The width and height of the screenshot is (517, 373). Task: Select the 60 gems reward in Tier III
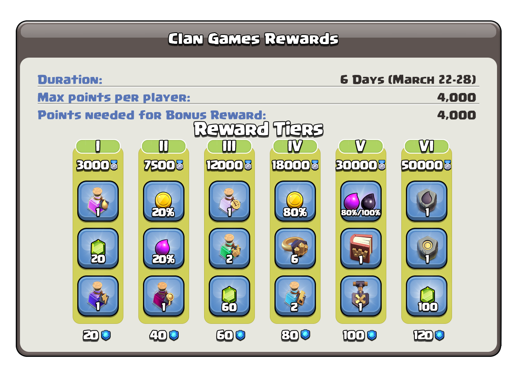click(229, 296)
